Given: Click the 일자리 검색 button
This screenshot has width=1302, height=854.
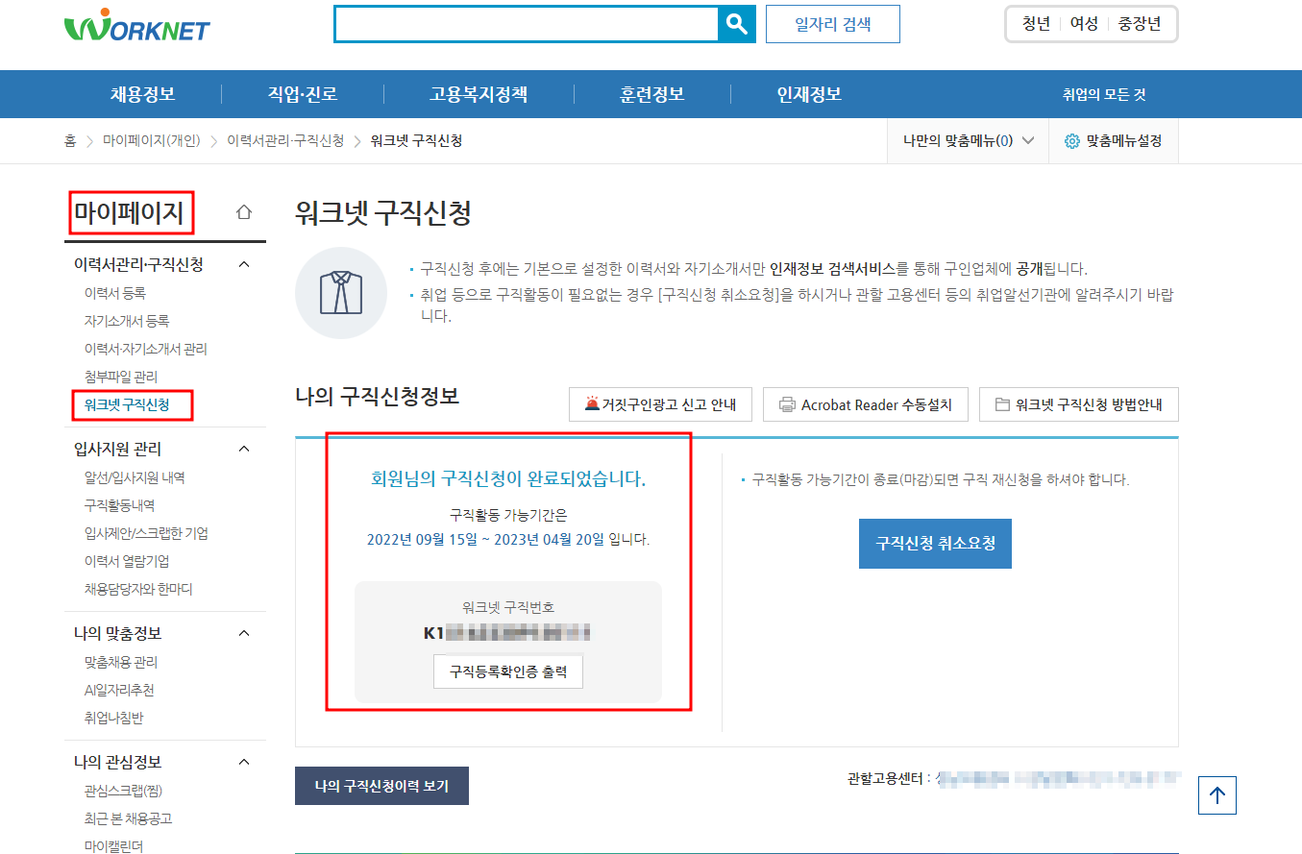Looking at the screenshot, I should tap(833, 24).
